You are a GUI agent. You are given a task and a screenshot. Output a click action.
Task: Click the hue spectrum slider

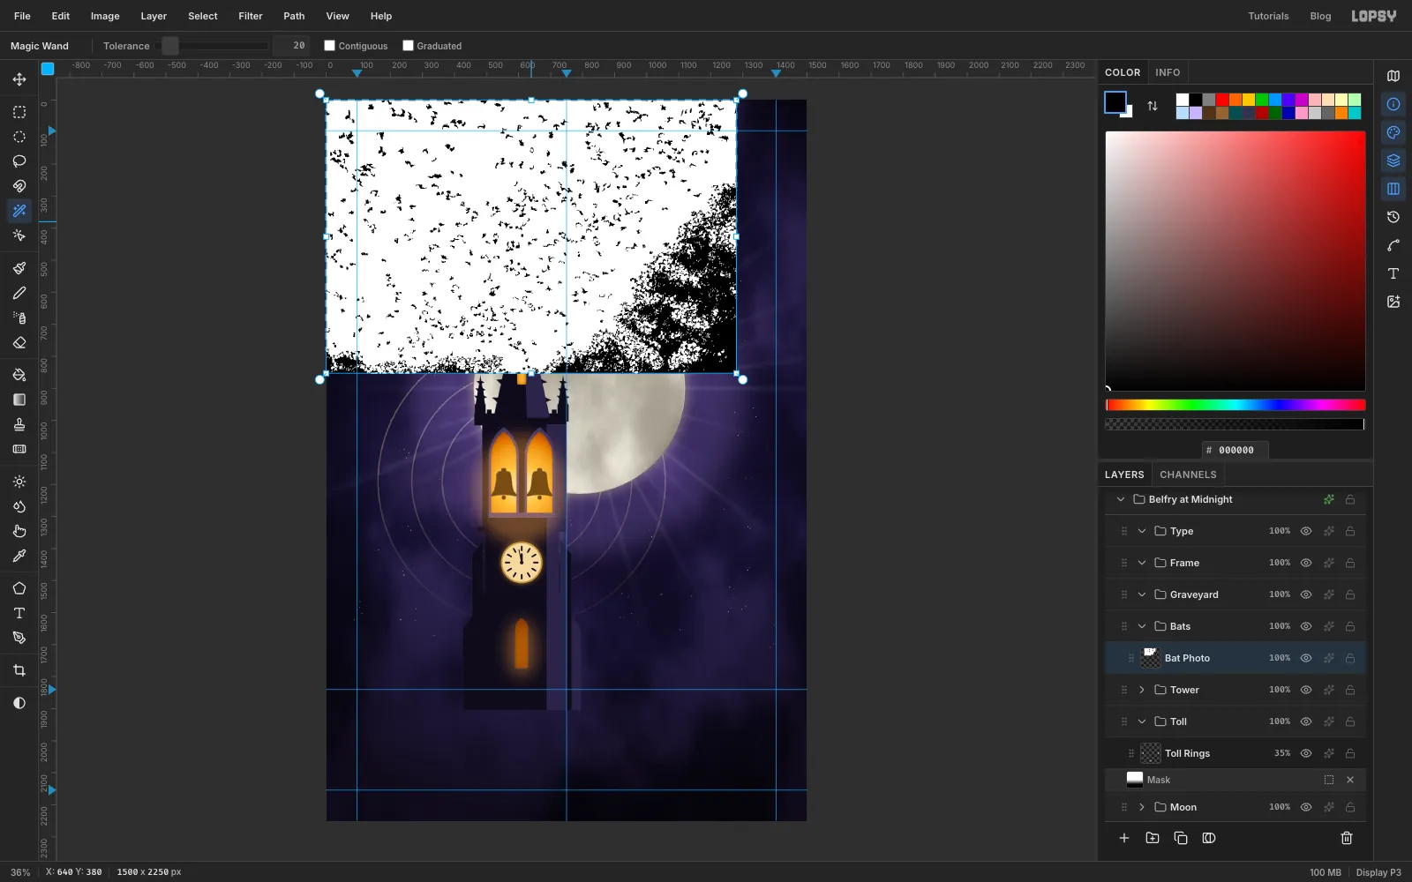pyautogui.click(x=1235, y=405)
